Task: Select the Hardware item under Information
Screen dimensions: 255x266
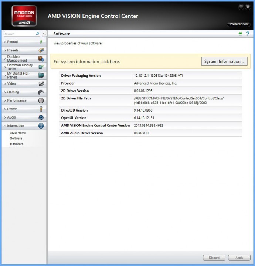Action: [17, 144]
